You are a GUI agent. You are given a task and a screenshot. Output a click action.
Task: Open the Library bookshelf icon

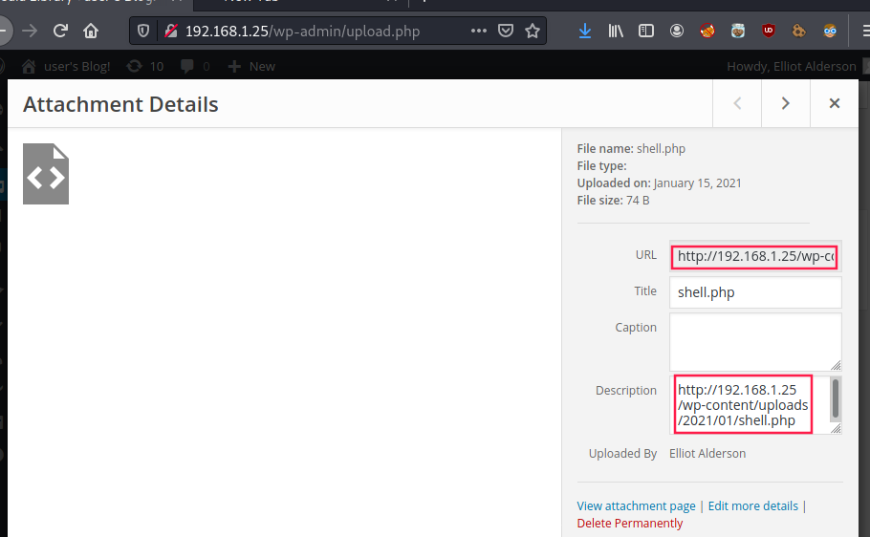pyautogui.click(x=616, y=31)
